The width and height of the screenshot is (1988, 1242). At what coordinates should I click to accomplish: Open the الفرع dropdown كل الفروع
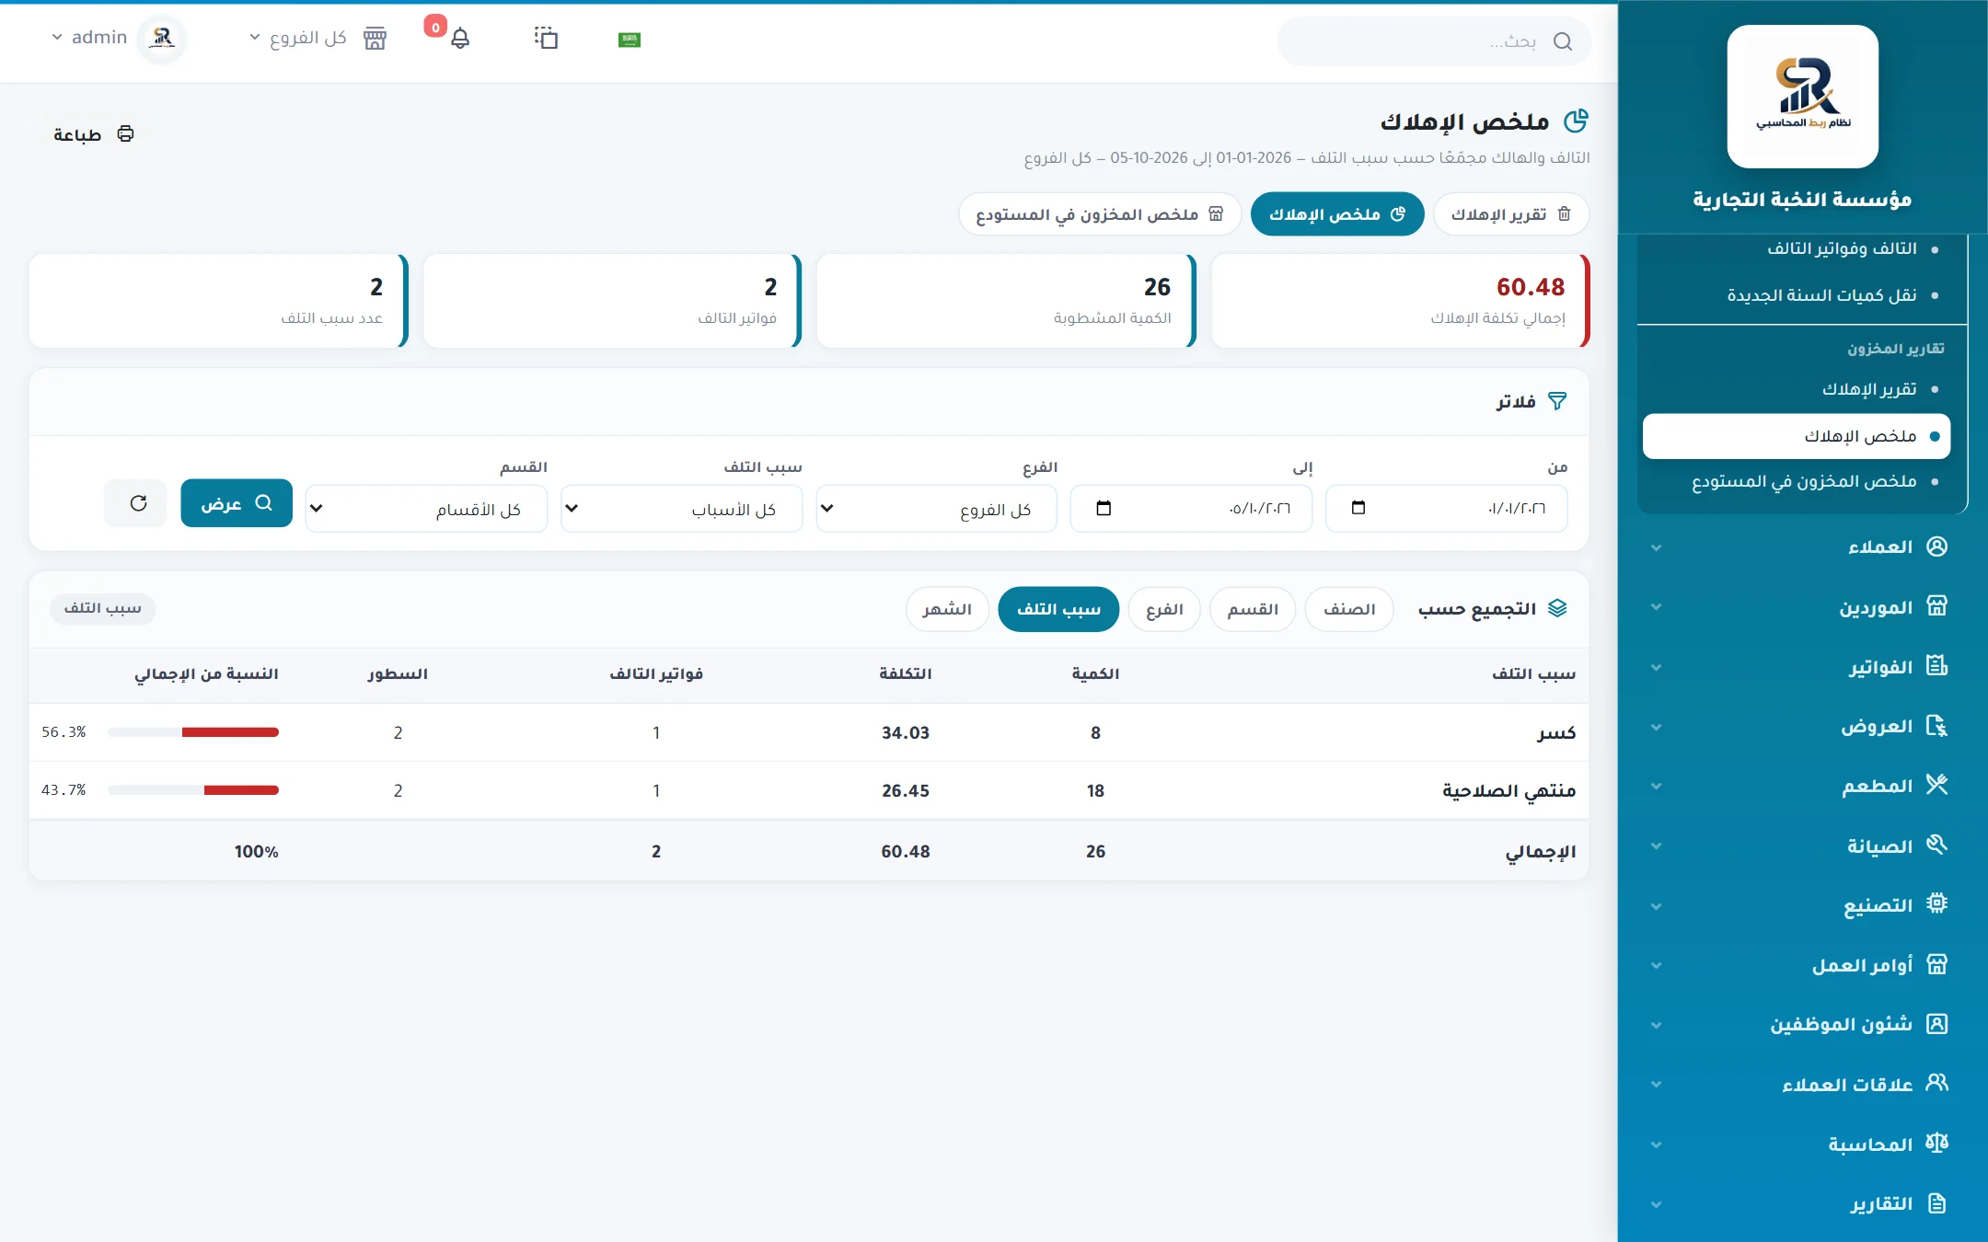pos(936,509)
